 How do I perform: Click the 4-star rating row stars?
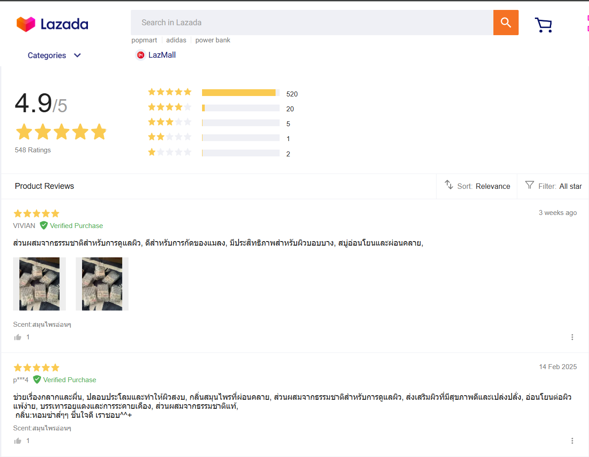coord(170,107)
